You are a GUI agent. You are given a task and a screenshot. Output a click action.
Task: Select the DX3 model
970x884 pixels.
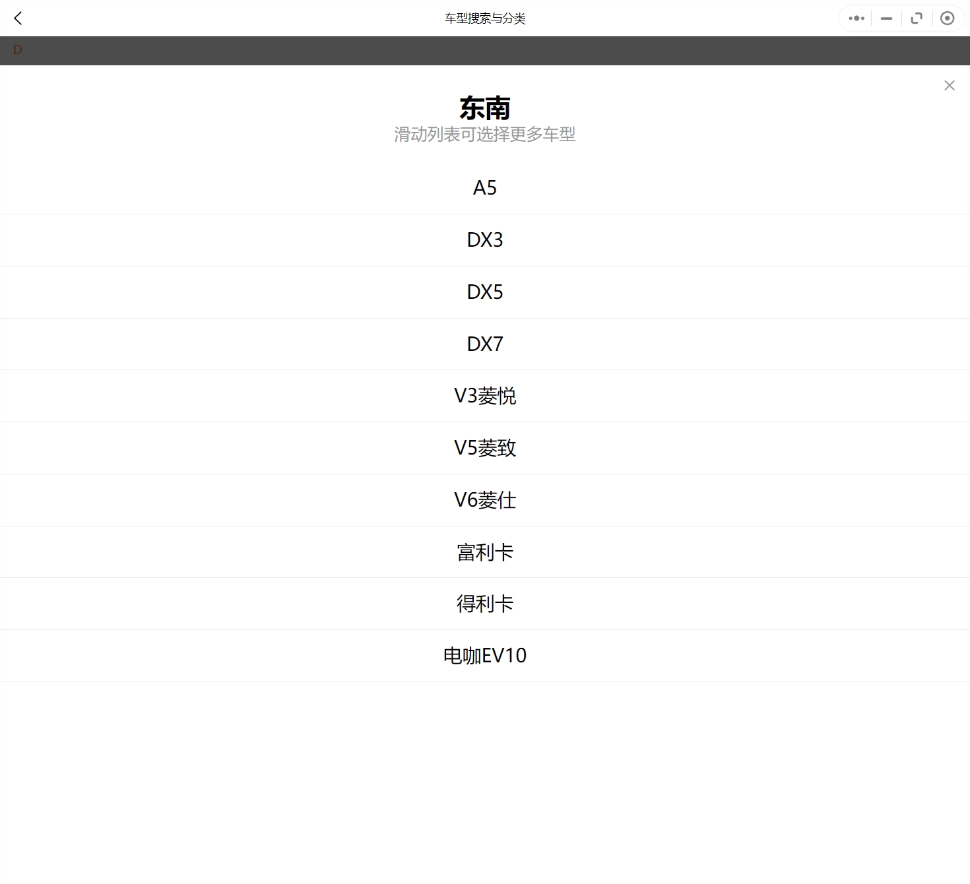(485, 239)
